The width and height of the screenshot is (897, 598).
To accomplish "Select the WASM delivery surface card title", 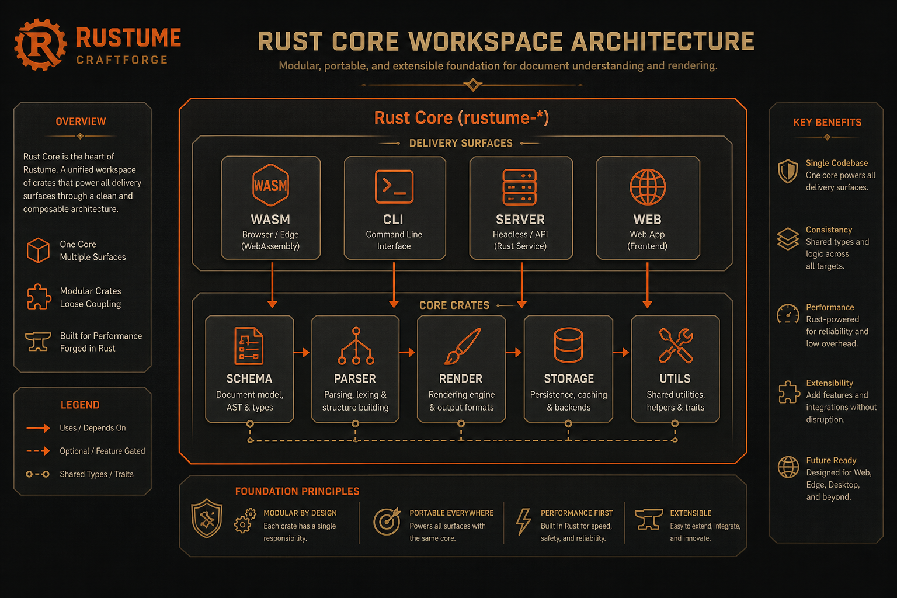I will [270, 220].
